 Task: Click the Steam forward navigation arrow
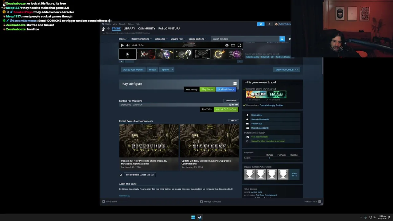pyautogui.click(x=108, y=29)
